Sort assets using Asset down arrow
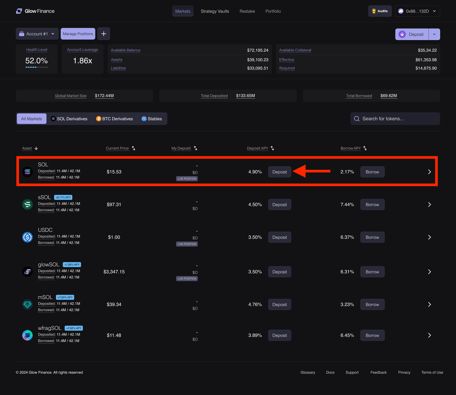 point(36,148)
